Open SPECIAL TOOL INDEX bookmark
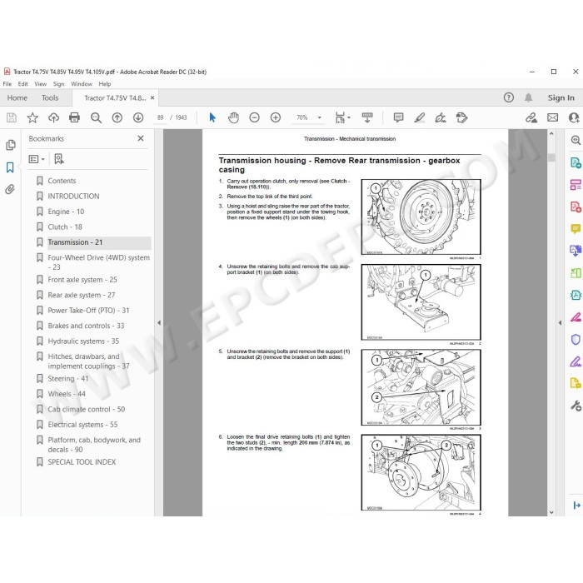Screen dimensions: 583x583 pyautogui.click(x=82, y=461)
